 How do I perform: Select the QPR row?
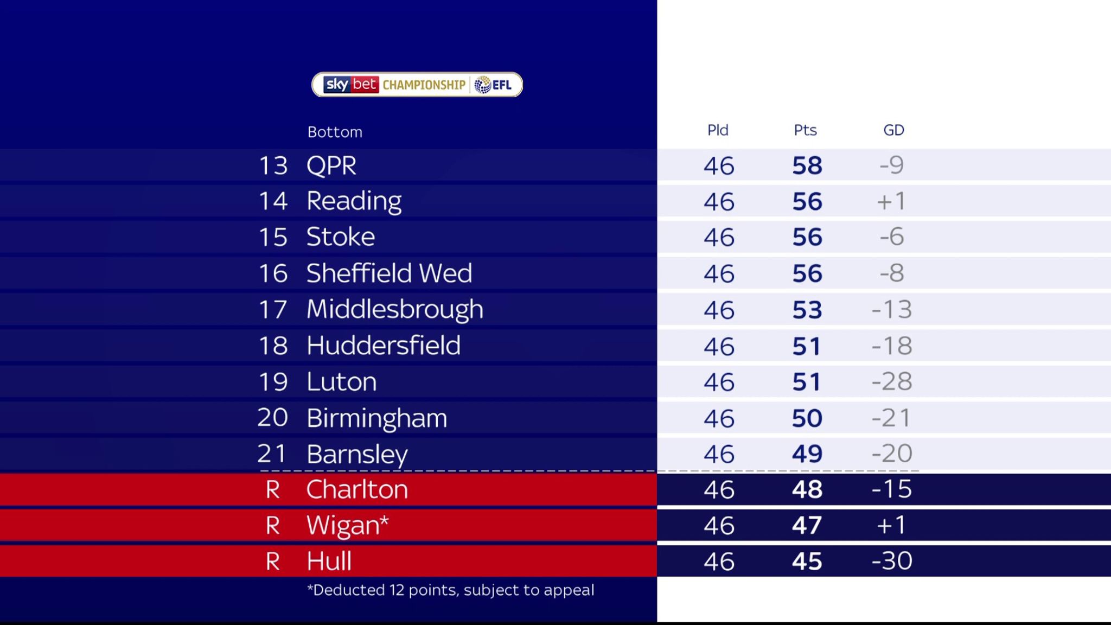click(x=555, y=165)
